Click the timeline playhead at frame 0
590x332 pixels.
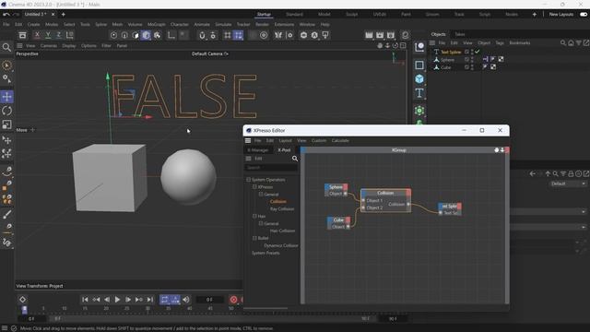(25, 309)
